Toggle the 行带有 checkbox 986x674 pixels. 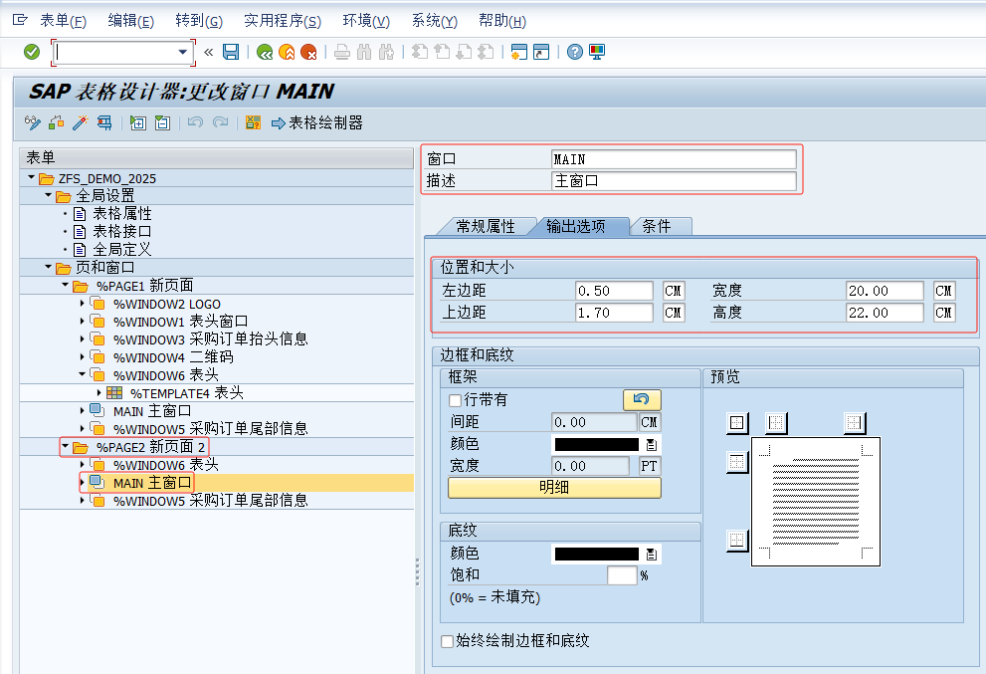pos(456,400)
